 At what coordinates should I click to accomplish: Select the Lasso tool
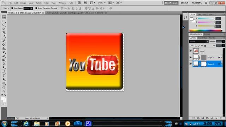tap(4, 25)
